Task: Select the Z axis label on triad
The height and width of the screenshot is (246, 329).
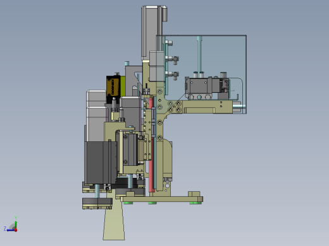Action: 5,228
